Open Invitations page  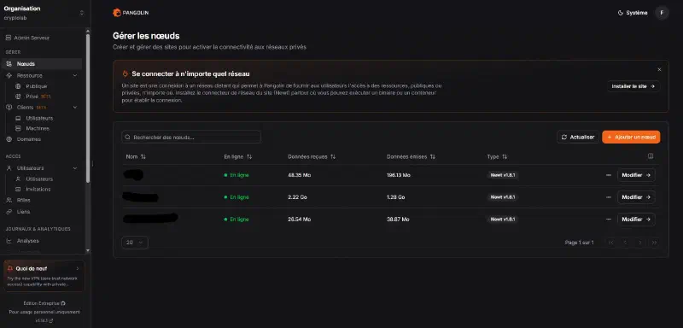(38, 189)
